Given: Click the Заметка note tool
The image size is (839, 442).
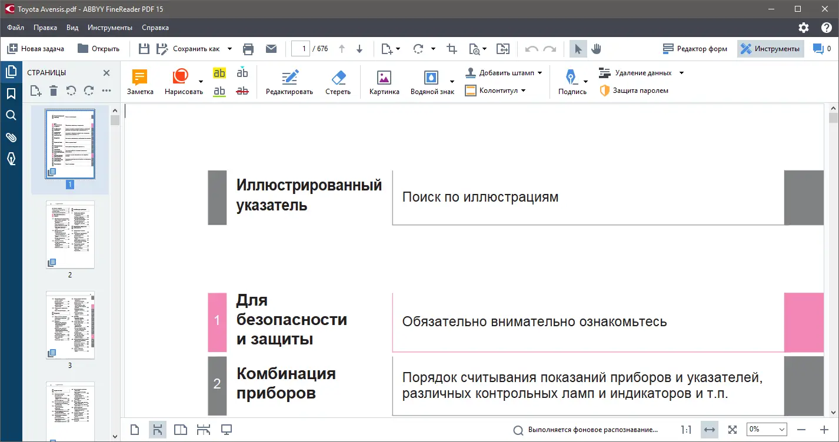Looking at the screenshot, I should click(139, 81).
